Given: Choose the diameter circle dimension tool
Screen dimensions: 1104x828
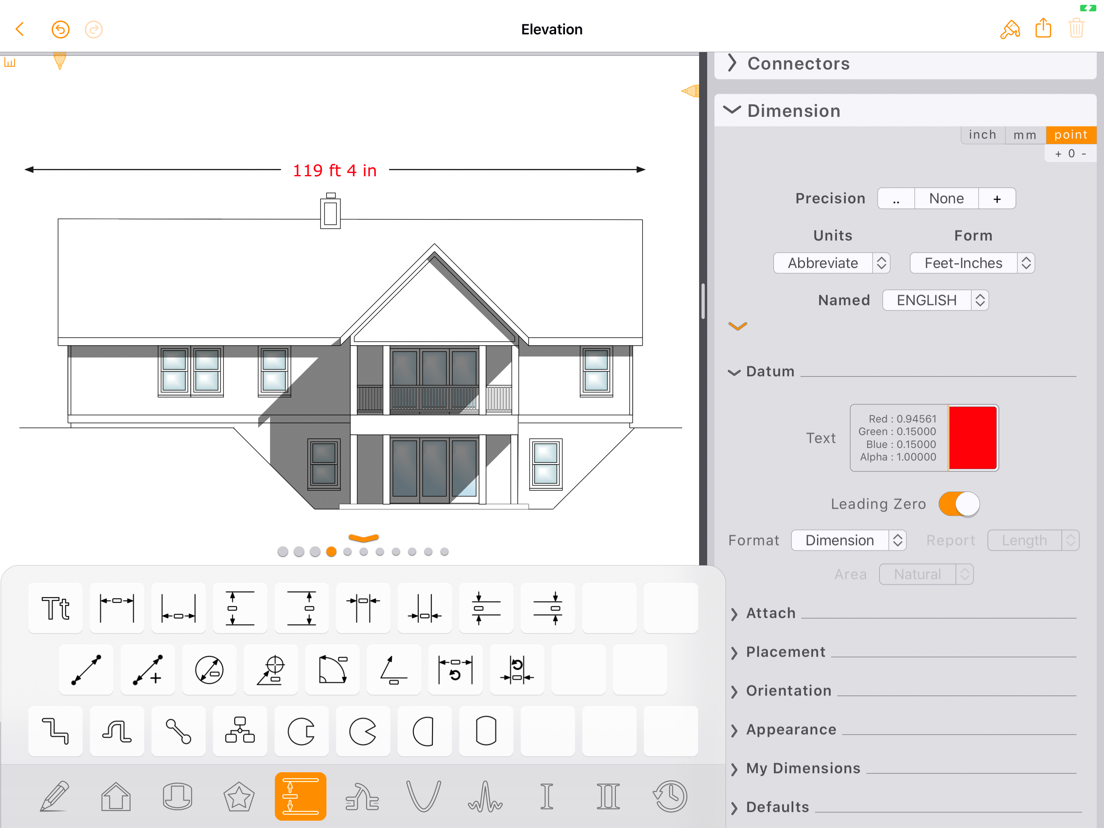Looking at the screenshot, I should point(209,670).
